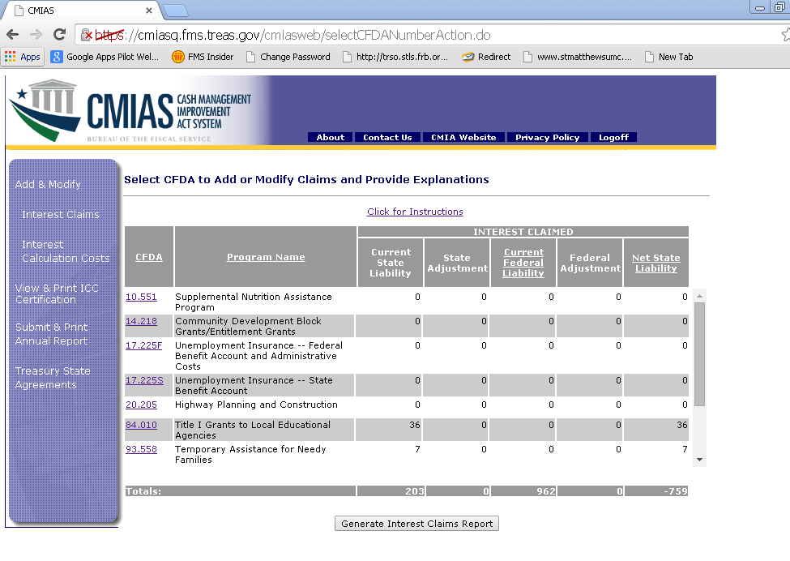Open the New Tab bookmark

click(669, 57)
